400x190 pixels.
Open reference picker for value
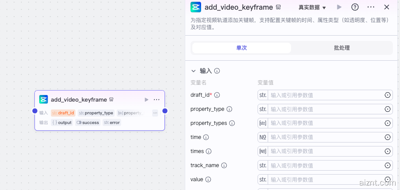388,179
